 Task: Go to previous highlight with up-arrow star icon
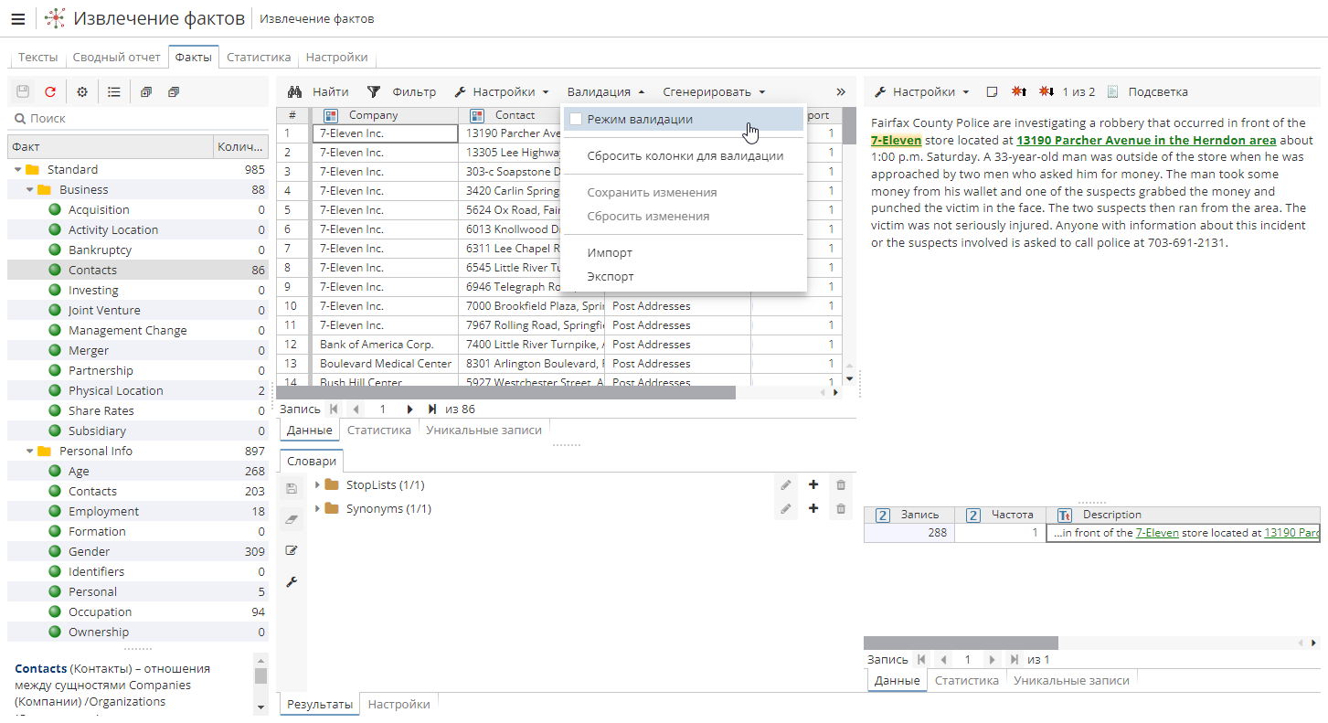(1020, 92)
